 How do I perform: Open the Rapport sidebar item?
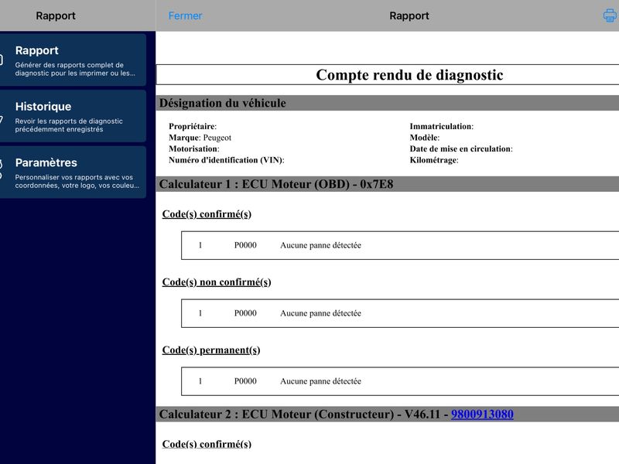click(x=73, y=60)
